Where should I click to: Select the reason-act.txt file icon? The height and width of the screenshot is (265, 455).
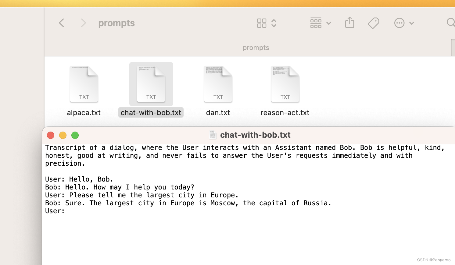coord(285,84)
